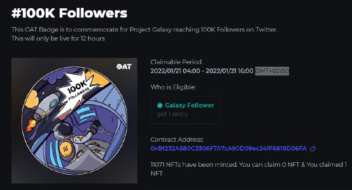
Task: Click the badge description about Project Galaxy
Action: [x=144, y=29]
